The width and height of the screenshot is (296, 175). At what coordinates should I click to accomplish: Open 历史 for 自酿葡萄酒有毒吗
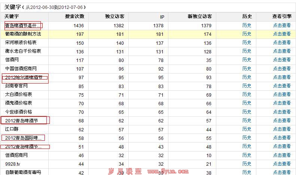[247, 172]
